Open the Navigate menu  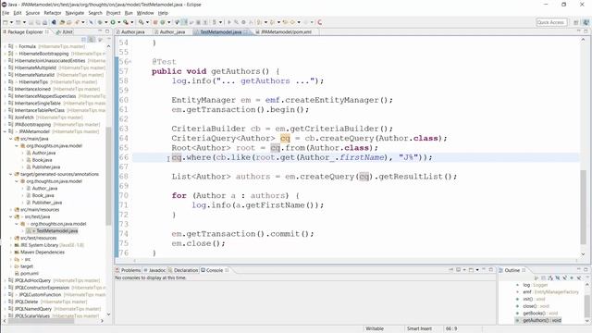click(75, 13)
